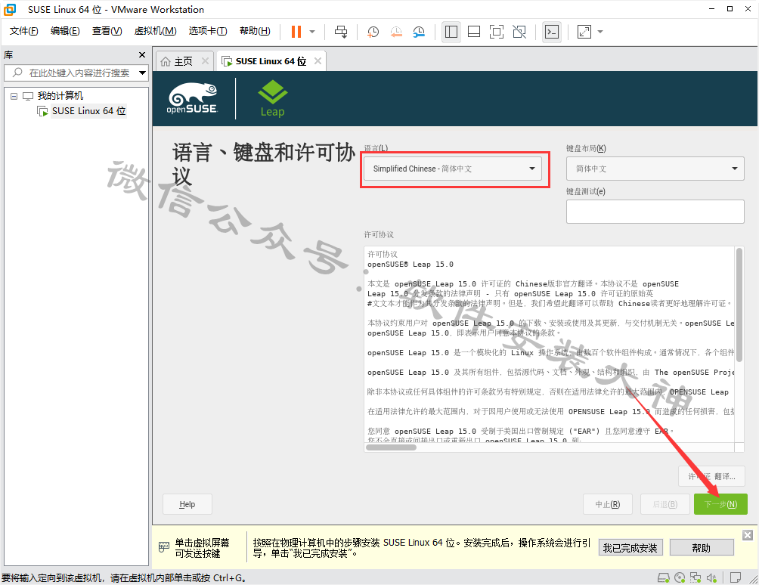The width and height of the screenshot is (759, 585).
Task: Click the openSUSE logo in installer header
Action: [x=192, y=98]
